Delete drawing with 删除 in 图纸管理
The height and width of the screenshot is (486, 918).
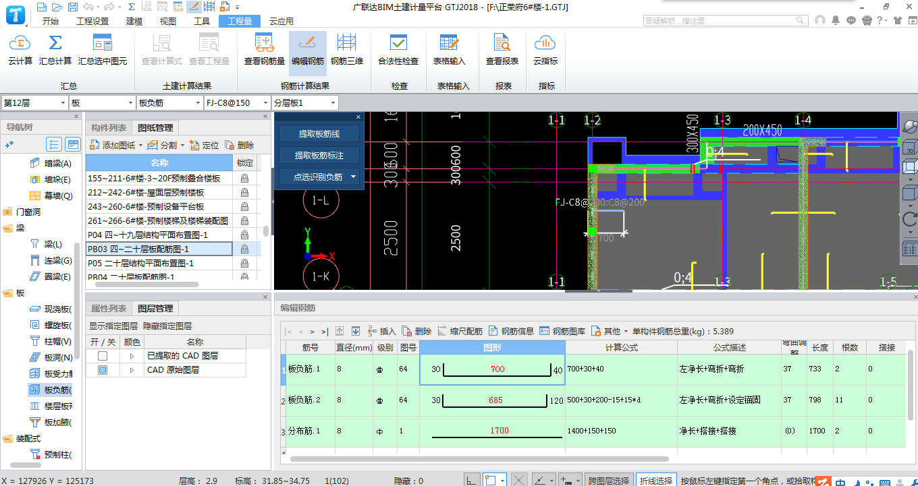point(240,145)
